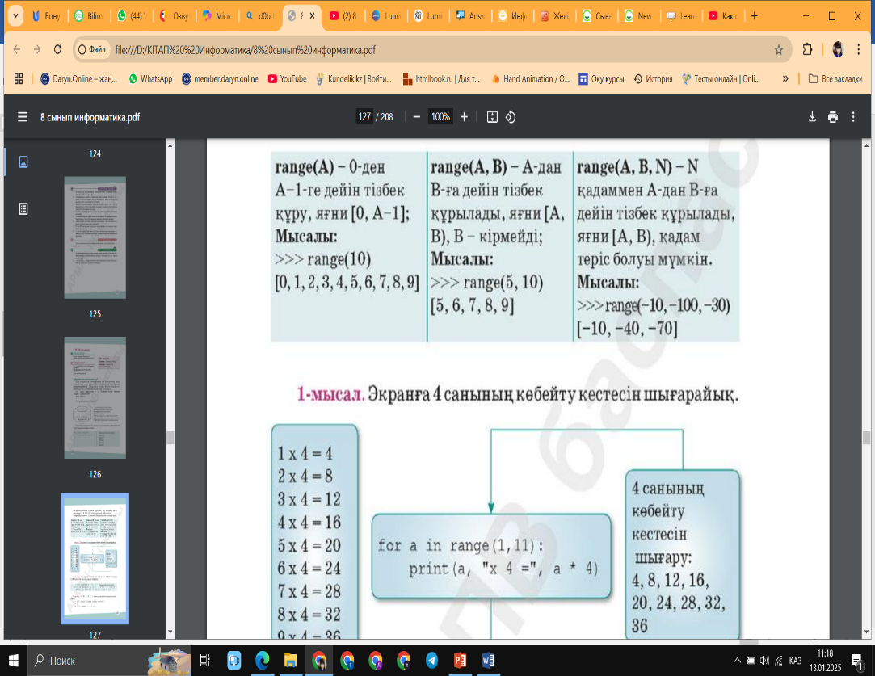The width and height of the screenshot is (875, 676).
Task: Open Task View on taskbar
Action: point(204,661)
